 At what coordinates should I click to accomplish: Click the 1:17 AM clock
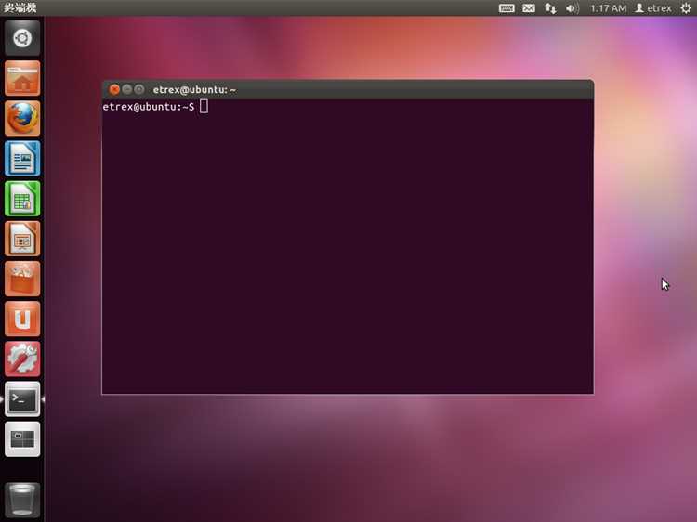(x=608, y=8)
